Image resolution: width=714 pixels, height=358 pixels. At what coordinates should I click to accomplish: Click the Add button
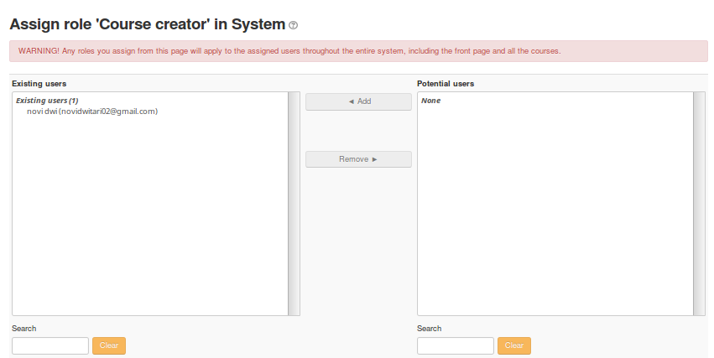(358, 101)
